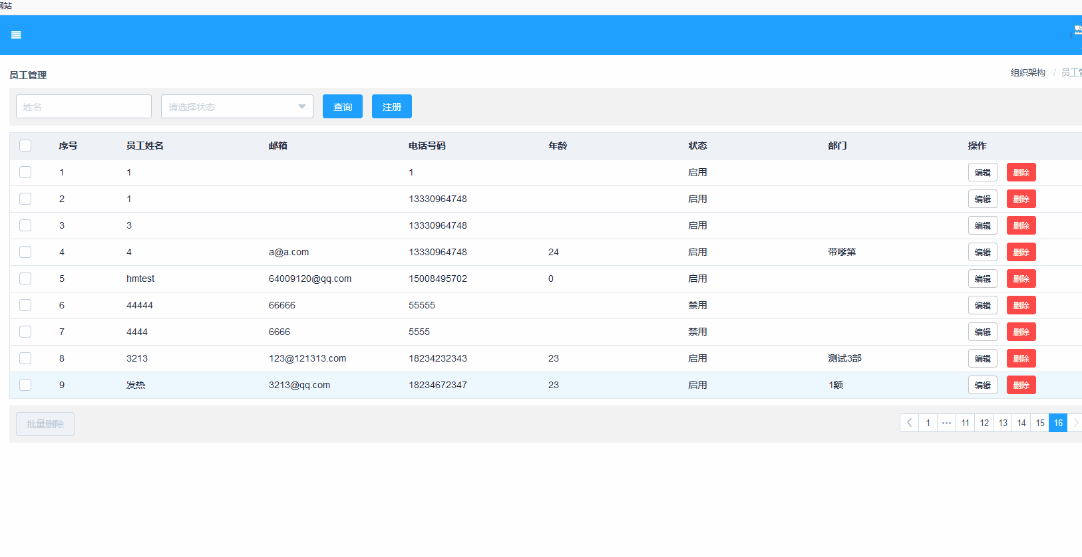Viewport: 1082px width, 557px height.
Task: Delete the 4444 employee
Action: coord(1021,332)
